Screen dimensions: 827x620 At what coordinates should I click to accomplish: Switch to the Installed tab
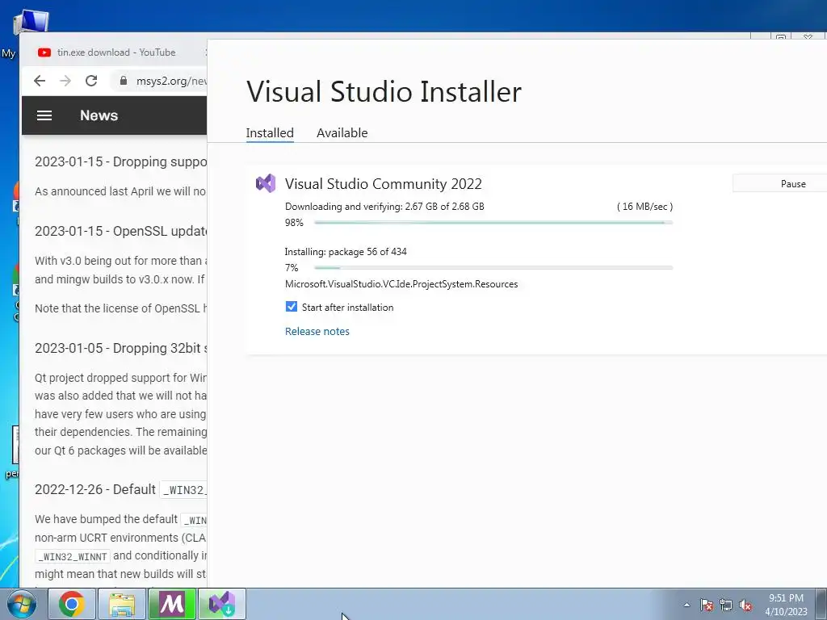[x=270, y=133]
